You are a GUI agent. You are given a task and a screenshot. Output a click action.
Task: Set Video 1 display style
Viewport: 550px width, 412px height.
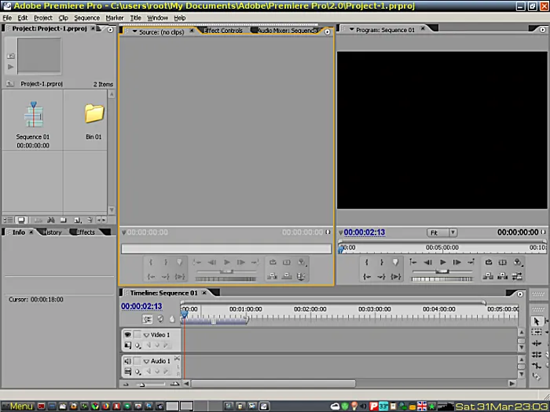(127, 345)
